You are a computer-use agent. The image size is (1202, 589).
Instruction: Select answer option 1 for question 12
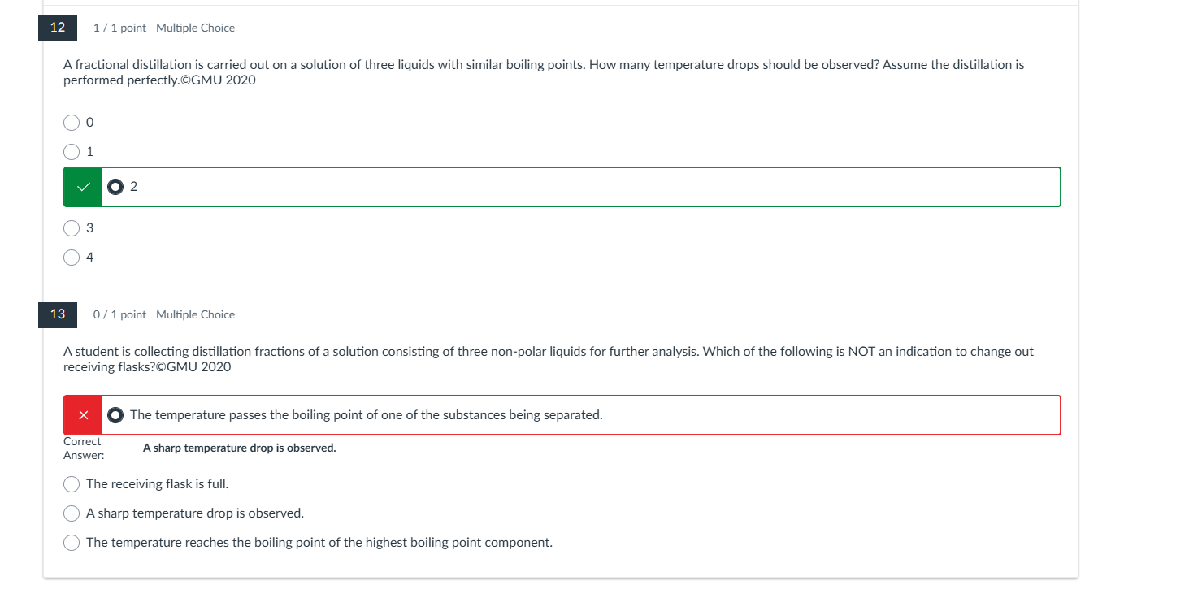click(x=72, y=152)
